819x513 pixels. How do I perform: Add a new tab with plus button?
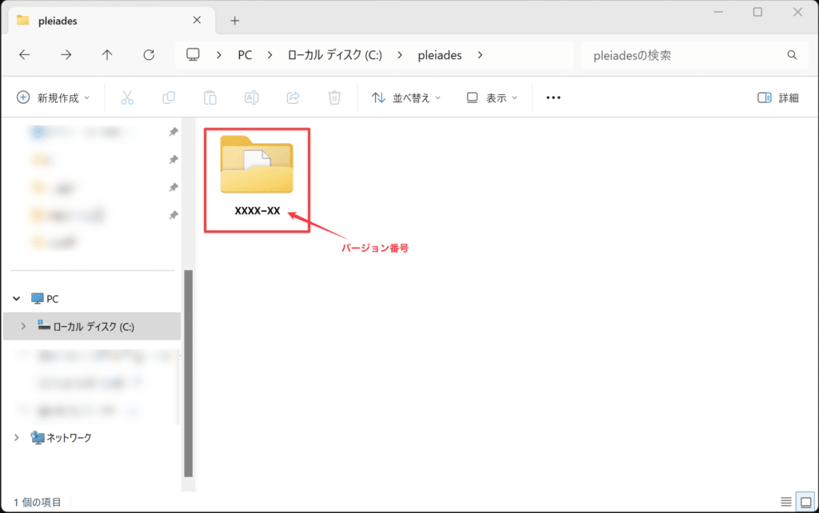click(234, 20)
